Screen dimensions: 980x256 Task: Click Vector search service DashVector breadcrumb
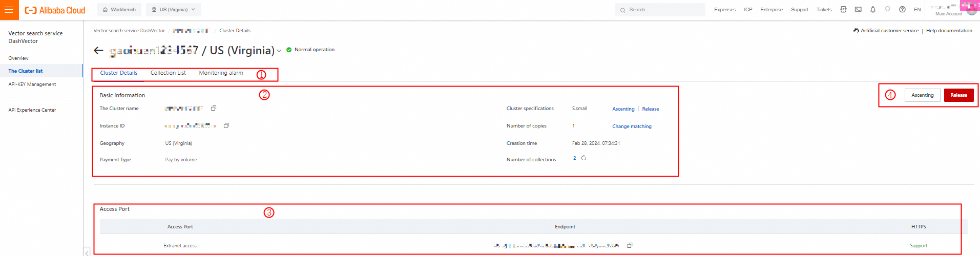click(x=129, y=31)
